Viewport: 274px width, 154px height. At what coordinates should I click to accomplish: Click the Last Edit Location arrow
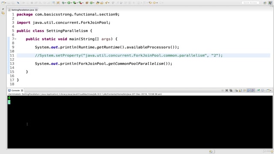point(150,3)
